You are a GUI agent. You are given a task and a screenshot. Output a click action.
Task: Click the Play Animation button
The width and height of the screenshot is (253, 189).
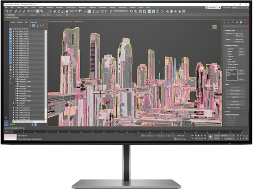199,135
